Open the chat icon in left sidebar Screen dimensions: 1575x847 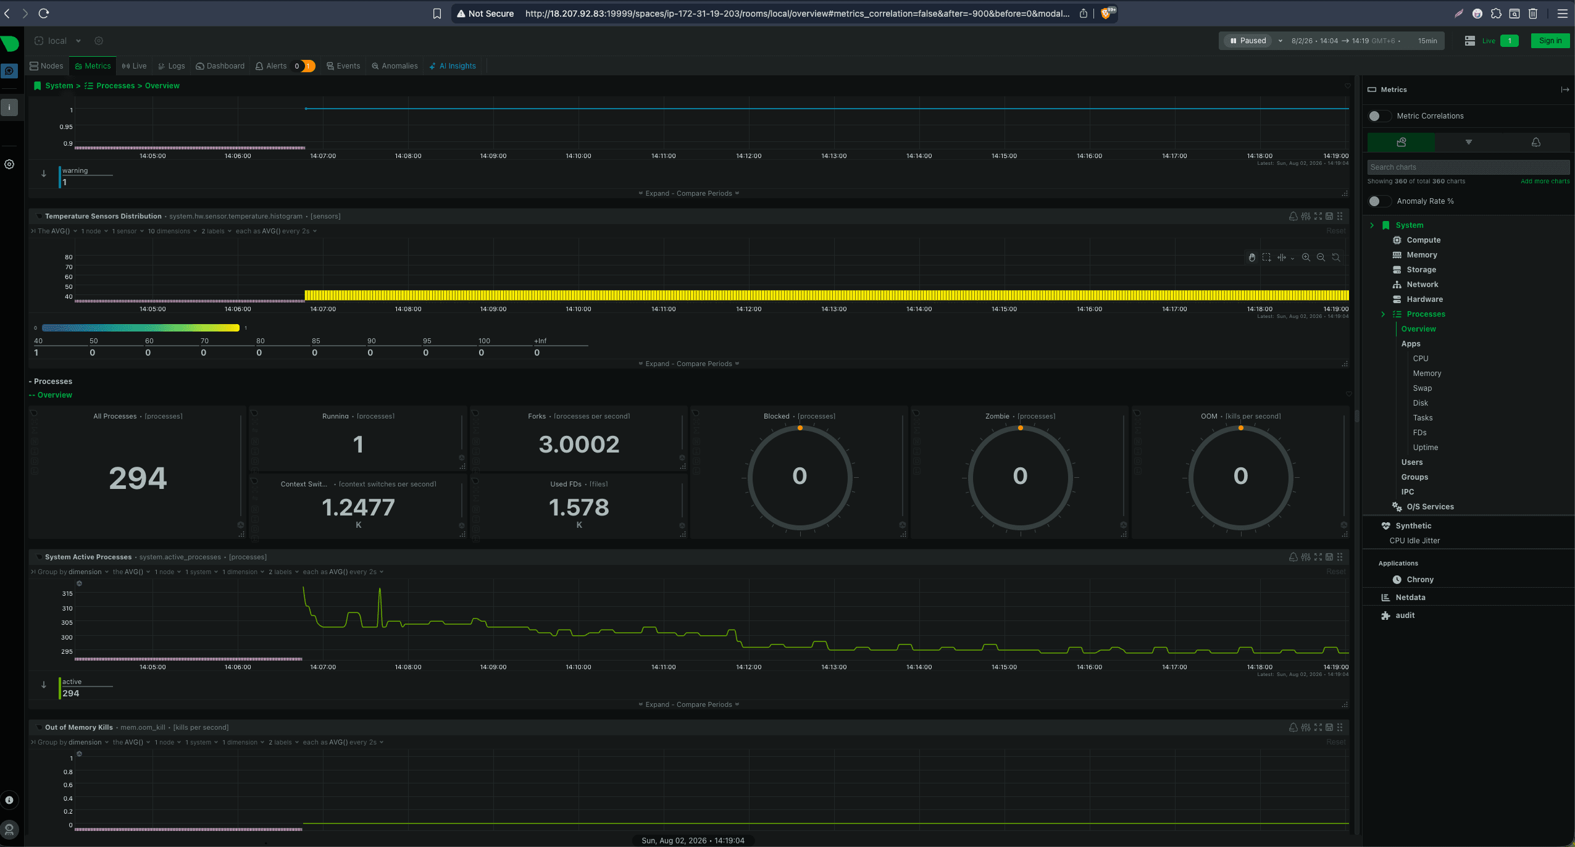point(9,71)
